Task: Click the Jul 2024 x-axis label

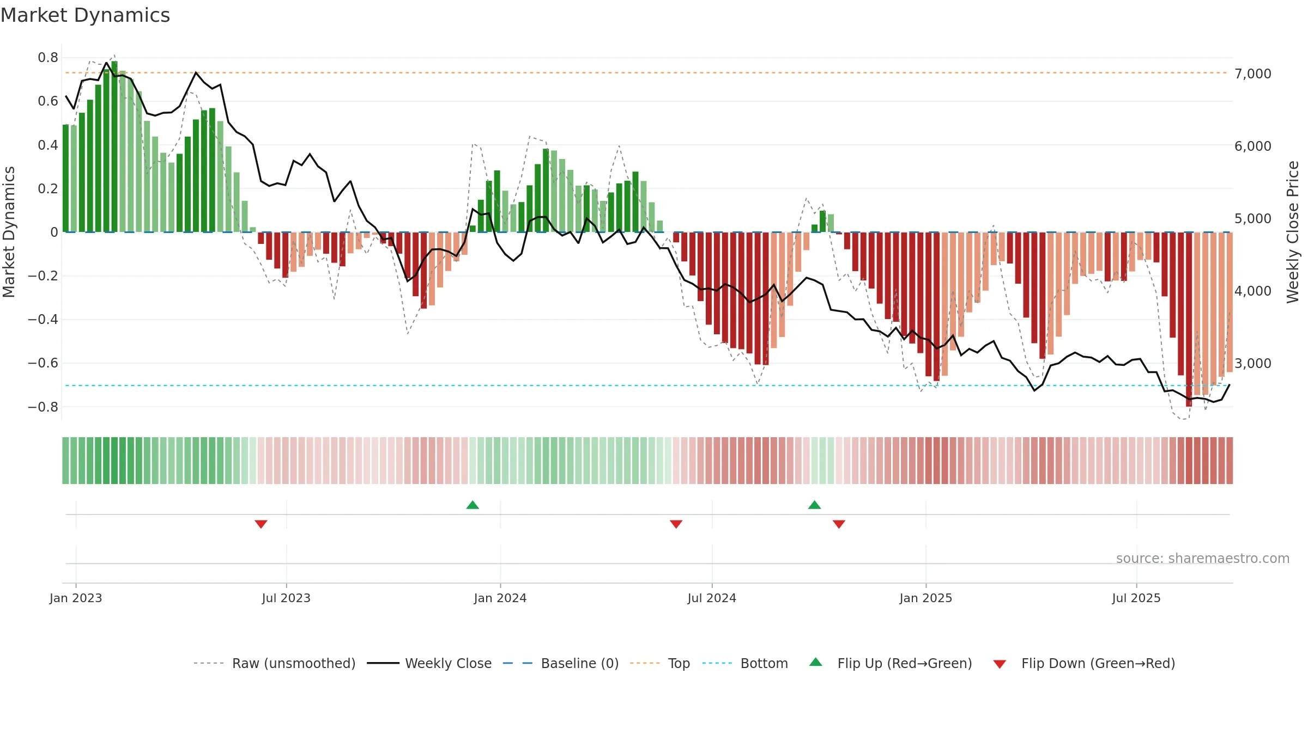Action: [712, 598]
